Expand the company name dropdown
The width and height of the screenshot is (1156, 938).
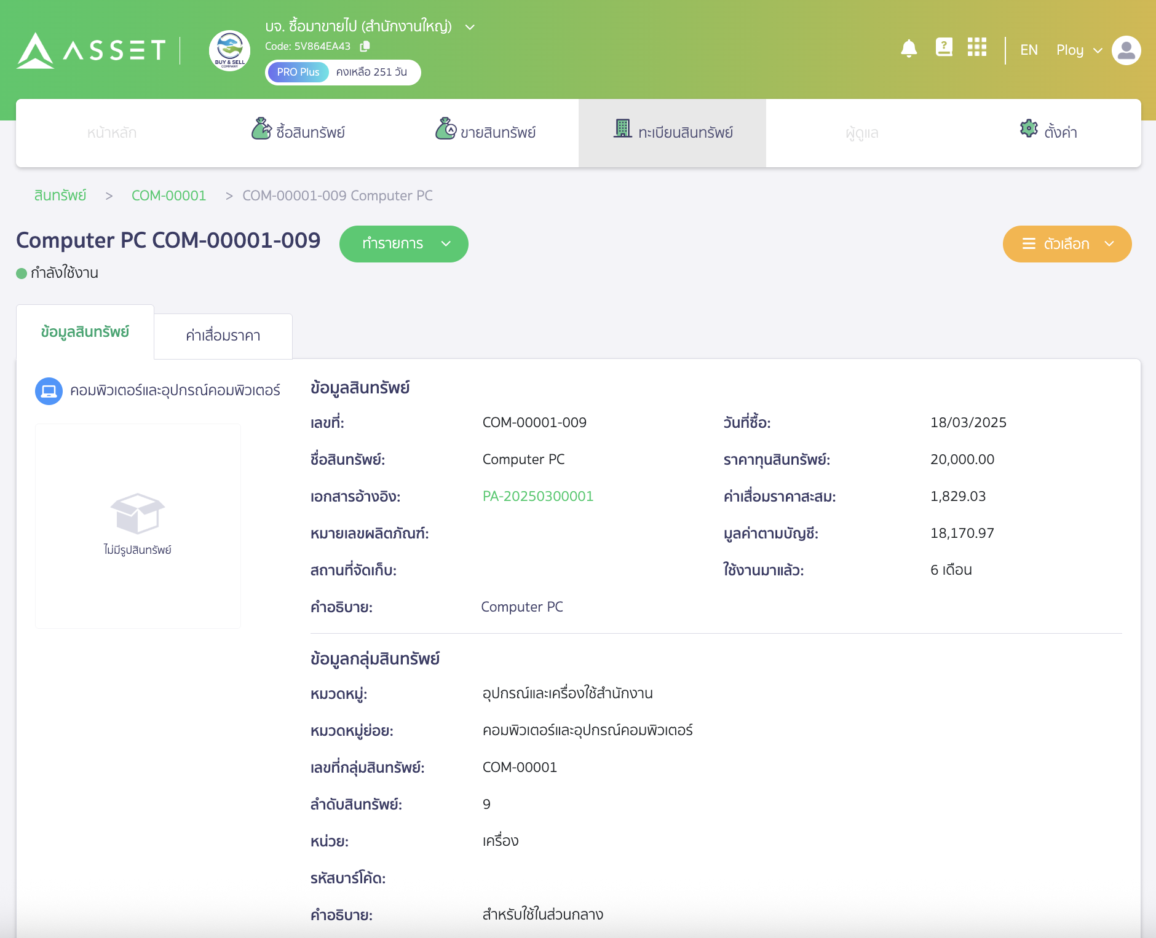pos(470,27)
